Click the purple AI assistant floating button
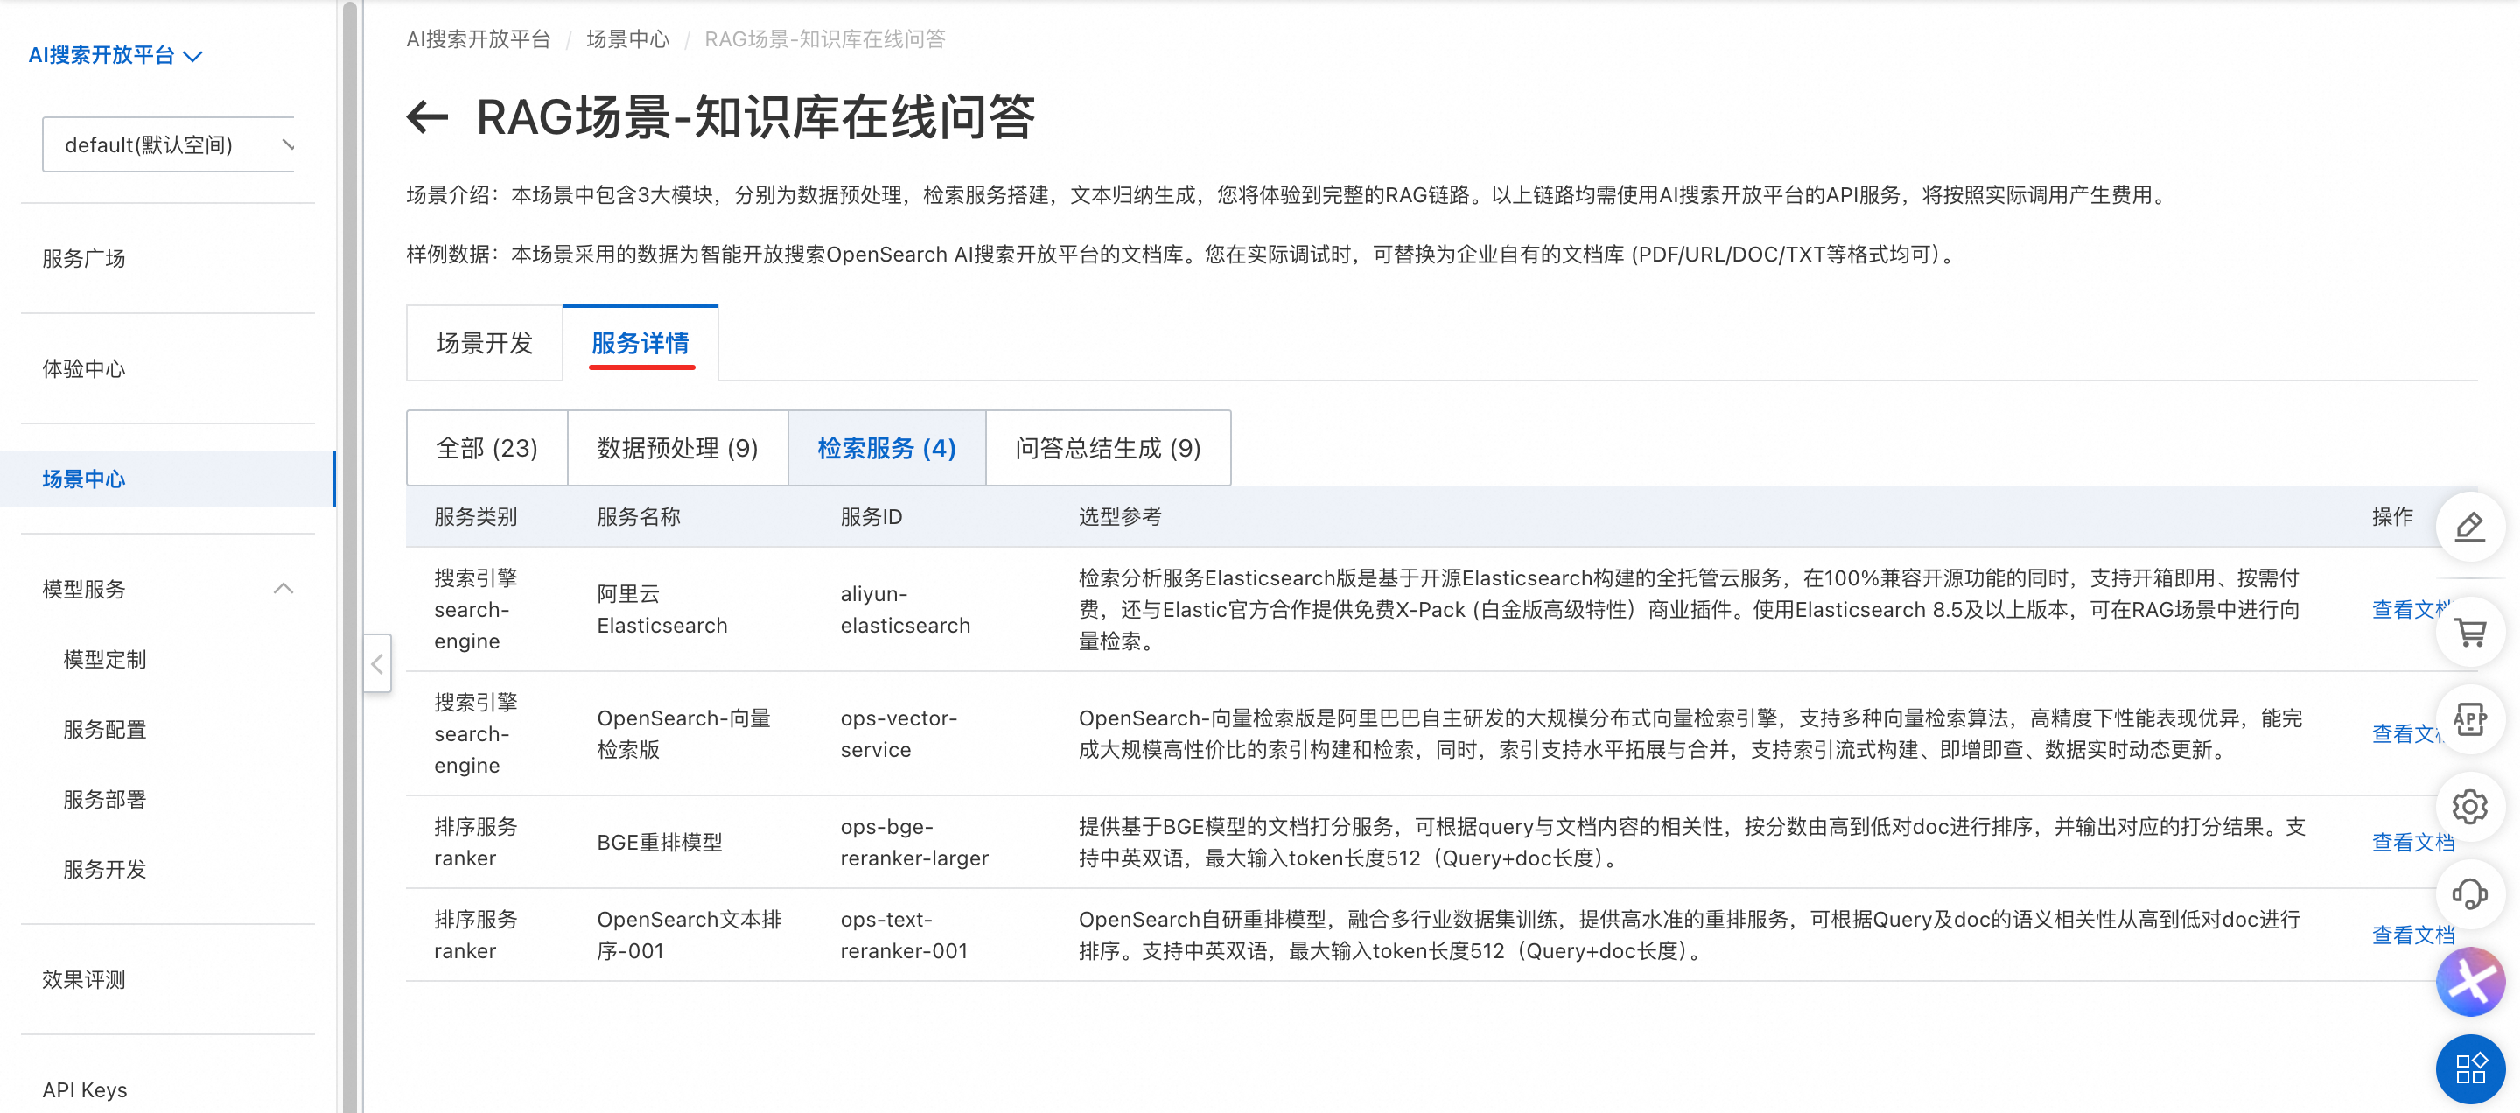The width and height of the screenshot is (2520, 1113). tap(2469, 982)
